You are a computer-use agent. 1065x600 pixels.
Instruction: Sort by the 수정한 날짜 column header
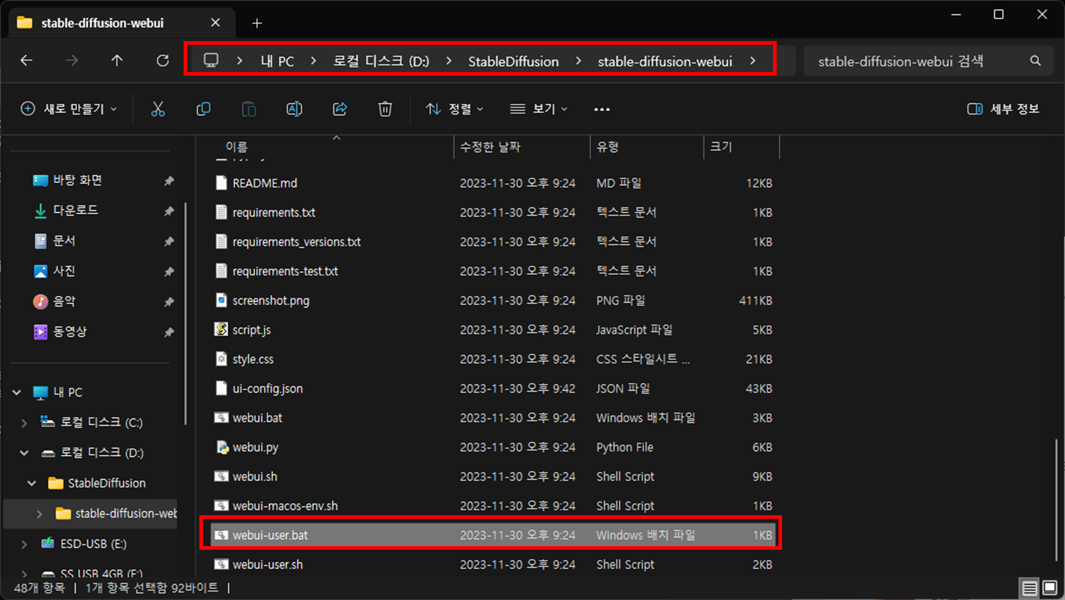click(490, 147)
